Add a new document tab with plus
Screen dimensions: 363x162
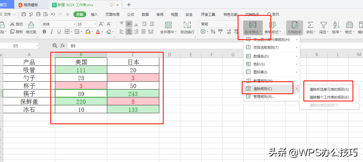pyautogui.click(x=129, y=5)
